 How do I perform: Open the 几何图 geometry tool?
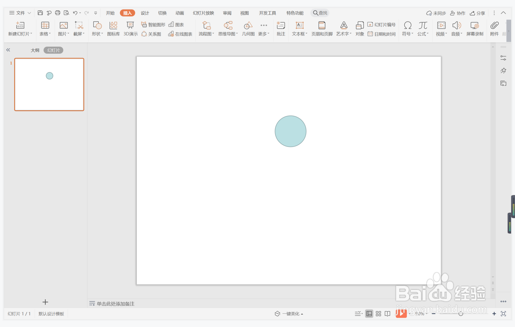[x=248, y=29]
